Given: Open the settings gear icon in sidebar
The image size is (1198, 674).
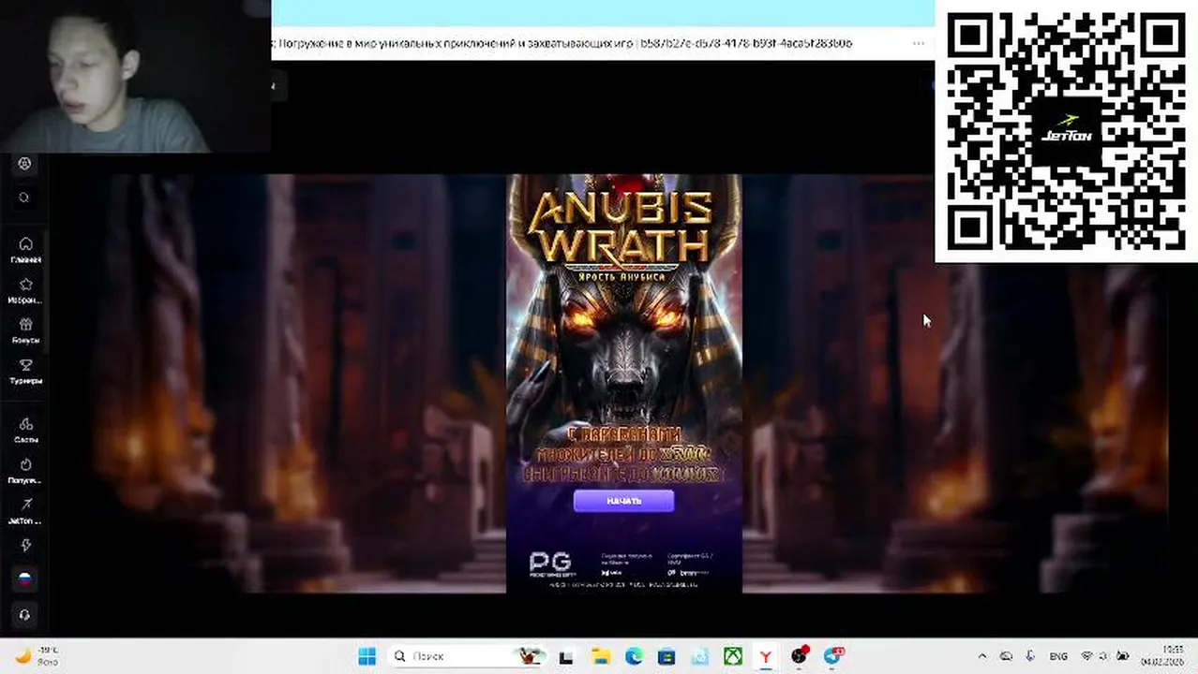Looking at the screenshot, I should pos(24,164).
